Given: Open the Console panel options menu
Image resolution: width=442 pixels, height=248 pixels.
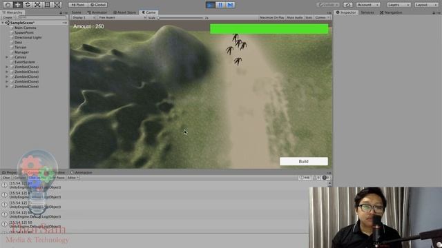Looking at the screenshot, I should (329, 173).
